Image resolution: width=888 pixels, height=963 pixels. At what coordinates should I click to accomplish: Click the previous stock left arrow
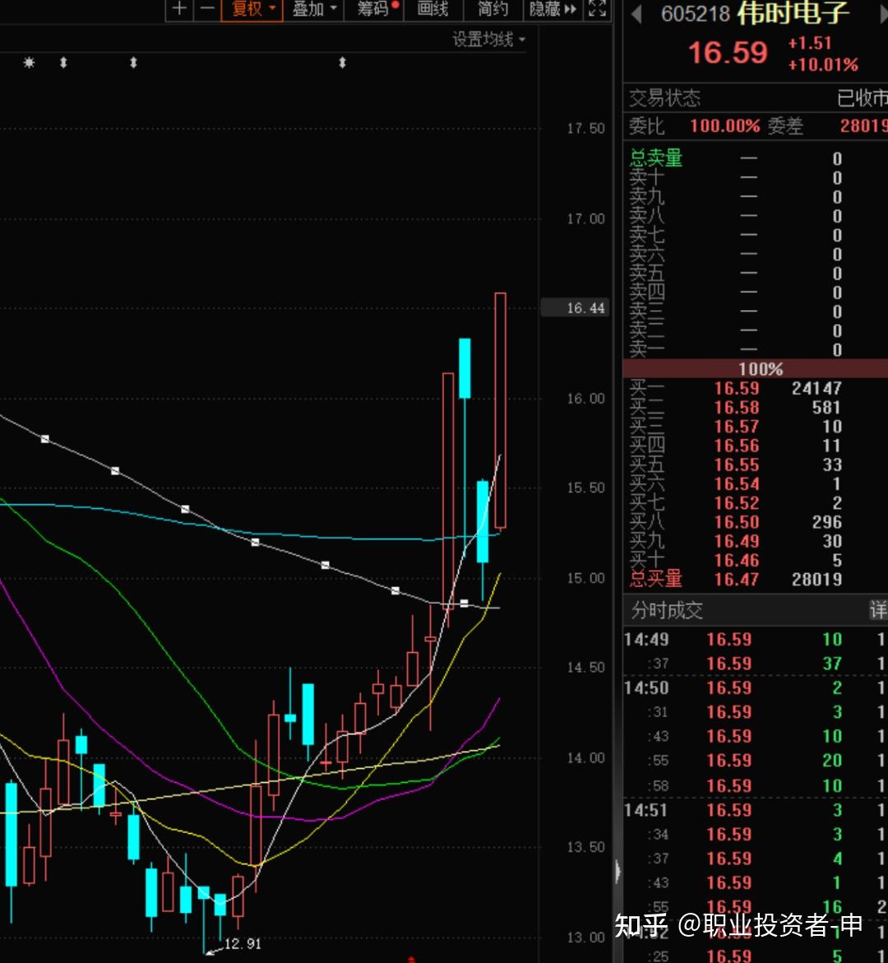636,13
